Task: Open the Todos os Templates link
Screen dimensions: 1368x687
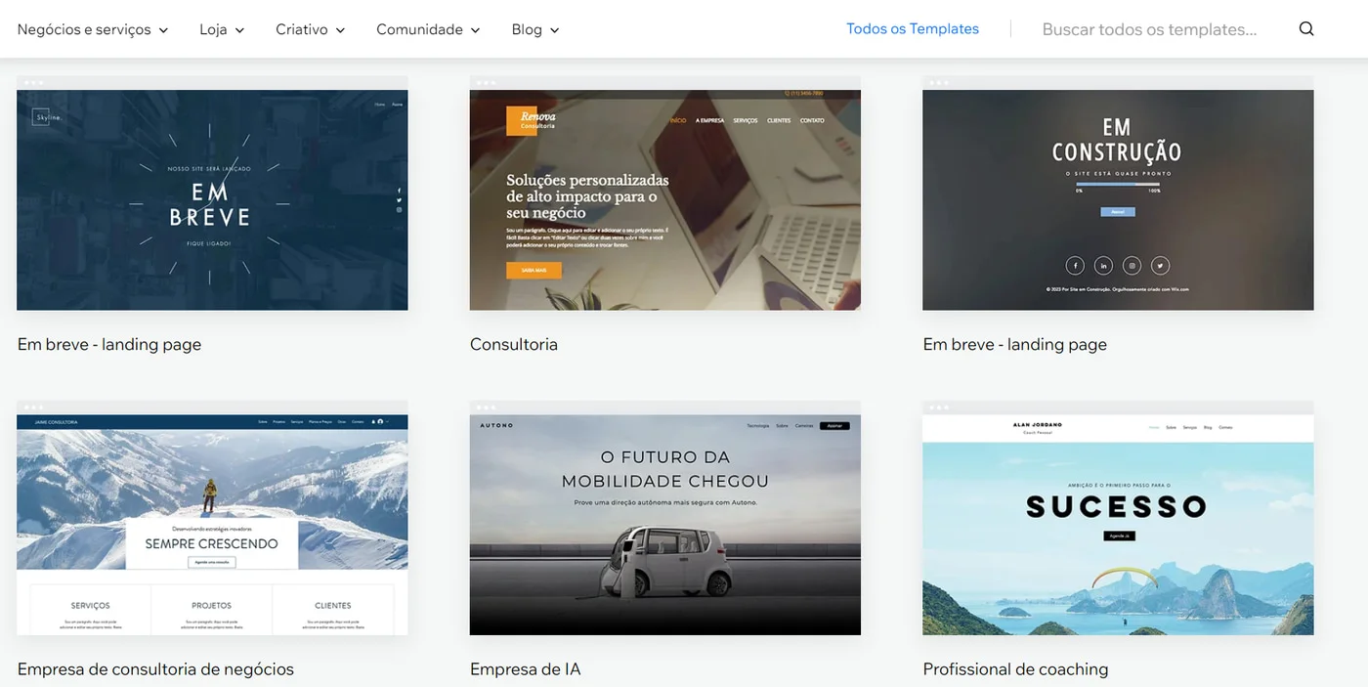Action: pyautogui.click(x=912, y=28)
